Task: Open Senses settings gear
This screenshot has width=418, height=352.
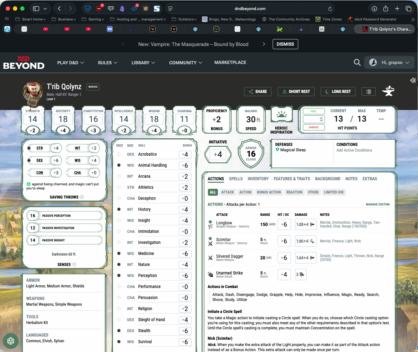Action: pyautogui.click(x=74, y=264)
